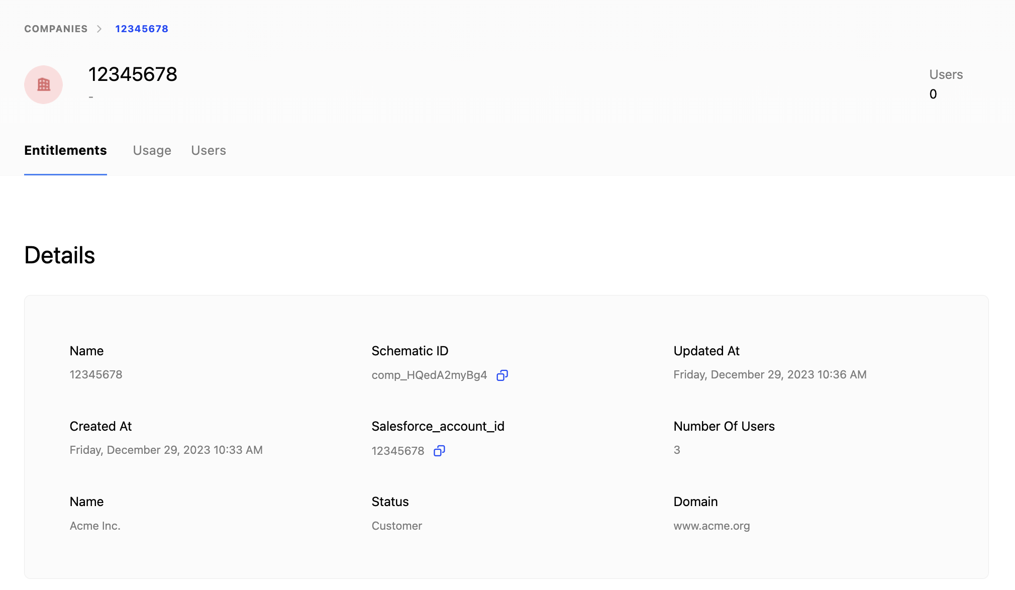Switch to the Users tab
Screen dimensions: 1015x590
(x=208, y=150)
